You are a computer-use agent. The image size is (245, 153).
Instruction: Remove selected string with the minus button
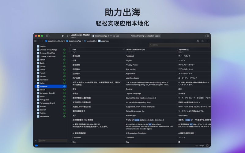pos(75,45)
